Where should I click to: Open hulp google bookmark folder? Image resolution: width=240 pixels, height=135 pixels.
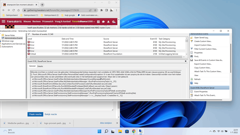click(x=68, y=15)
